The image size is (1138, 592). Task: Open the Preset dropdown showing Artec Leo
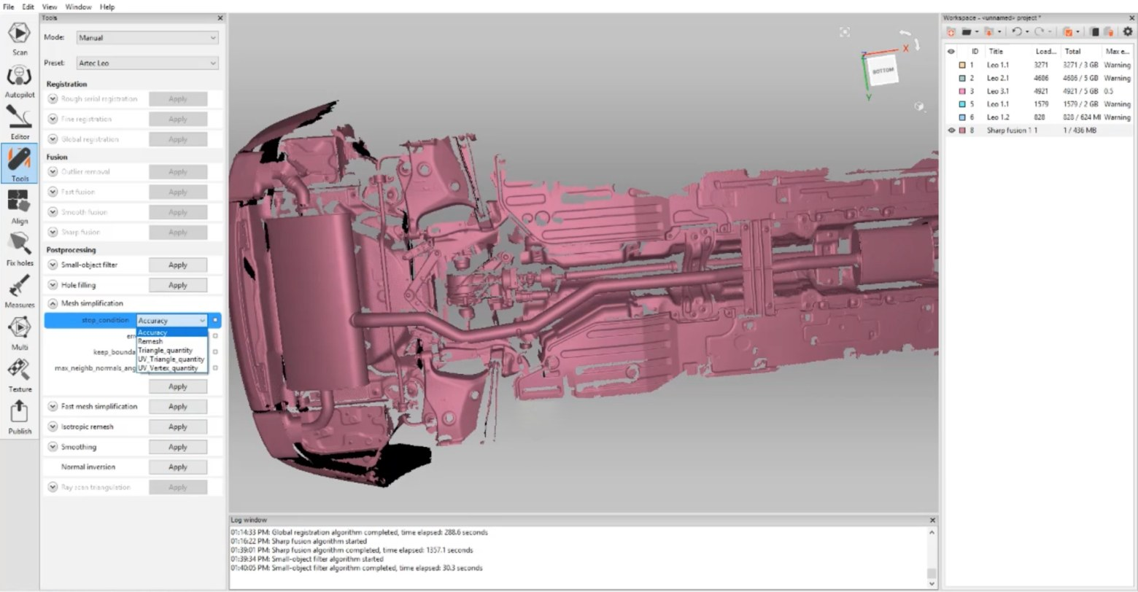click(147, 63)
